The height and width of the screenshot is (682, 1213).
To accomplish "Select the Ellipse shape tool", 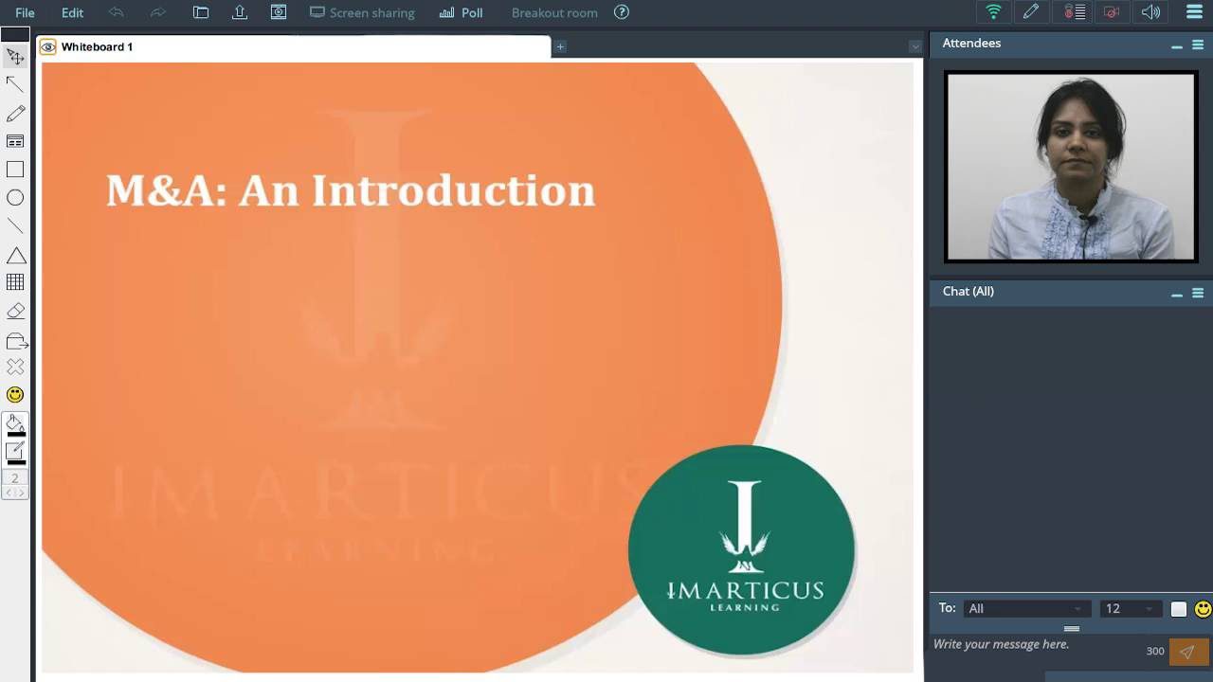I will point(15,197).
